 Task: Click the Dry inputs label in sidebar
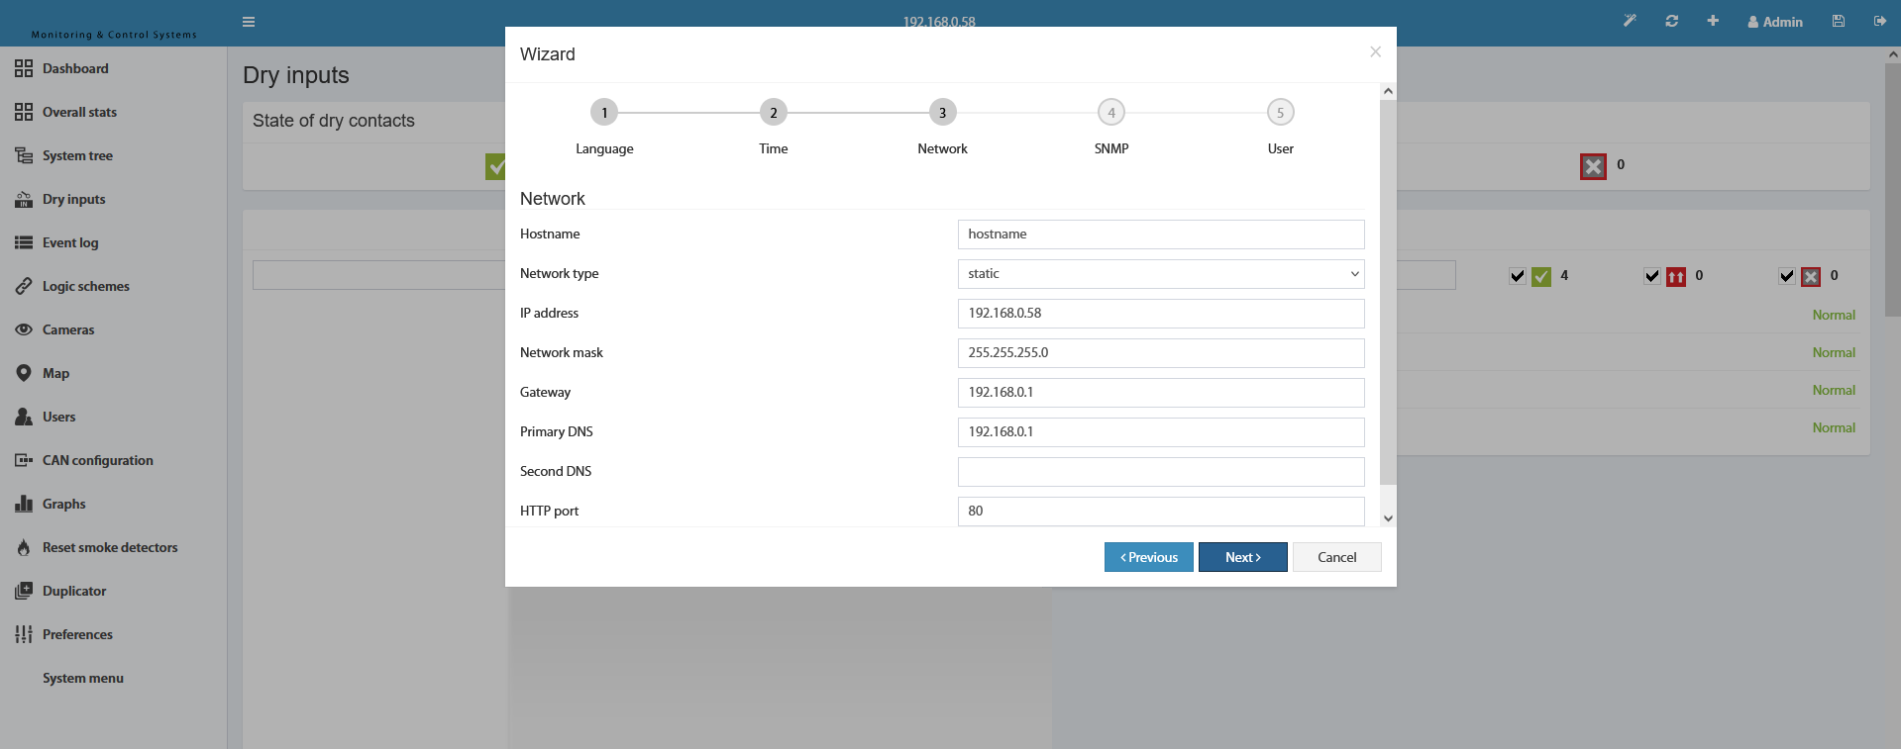pos(74,199)
